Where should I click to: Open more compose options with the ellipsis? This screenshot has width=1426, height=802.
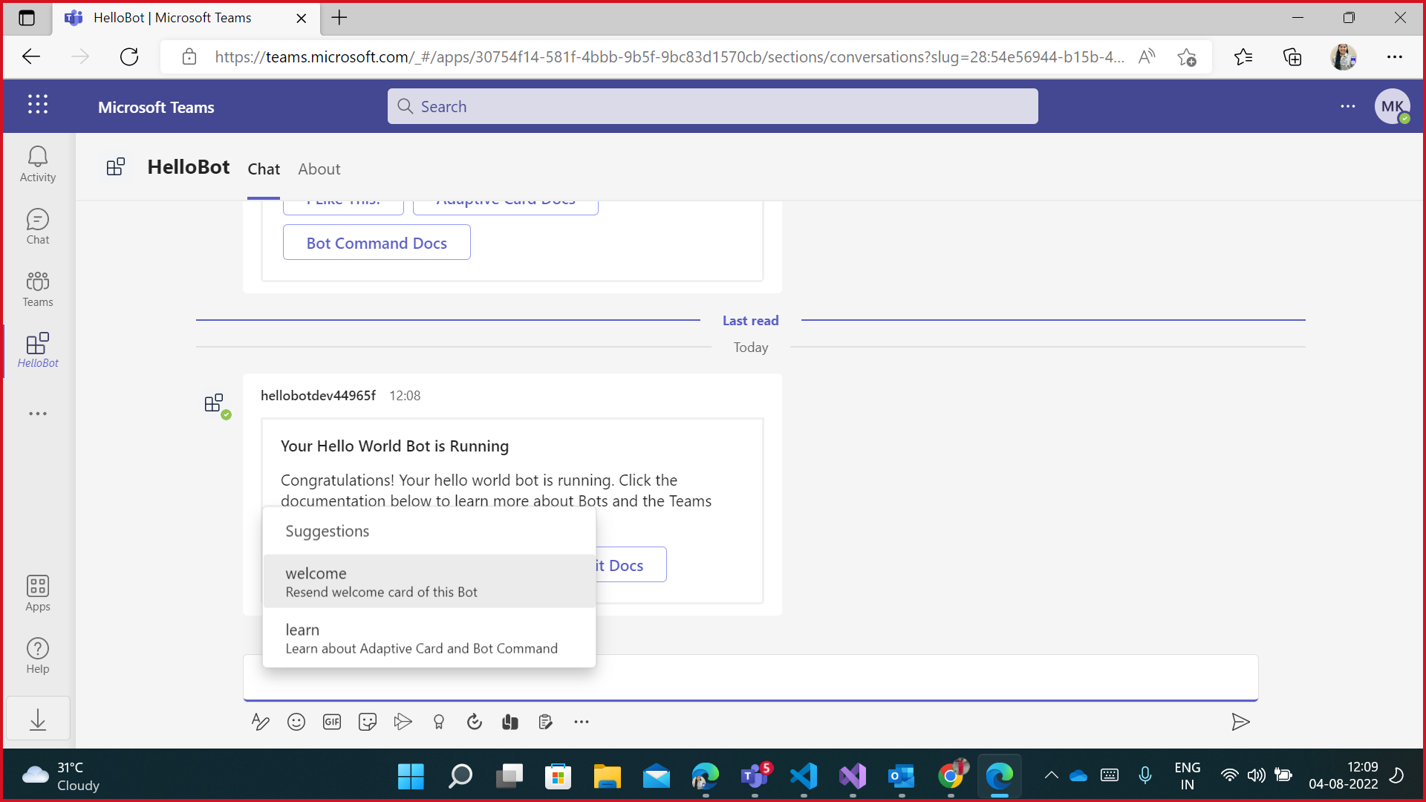coord(582,721)
